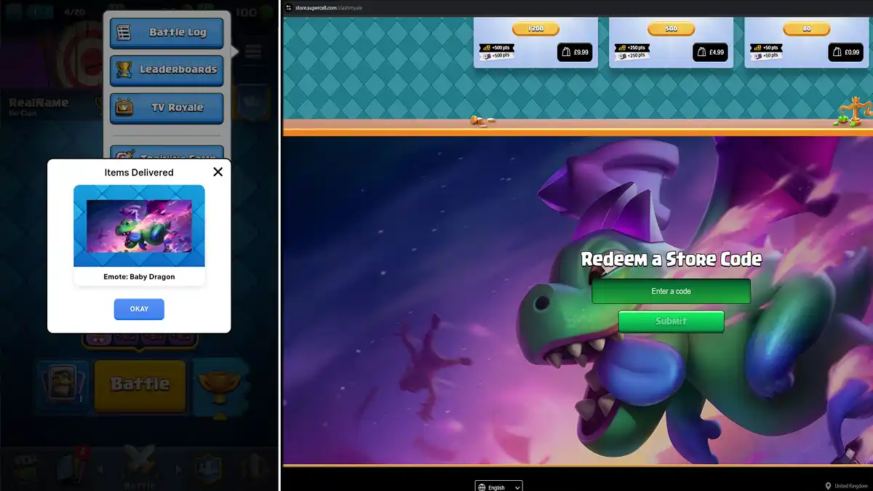
Task: Close the Items Delivered popup
Action: coord(218,172)
